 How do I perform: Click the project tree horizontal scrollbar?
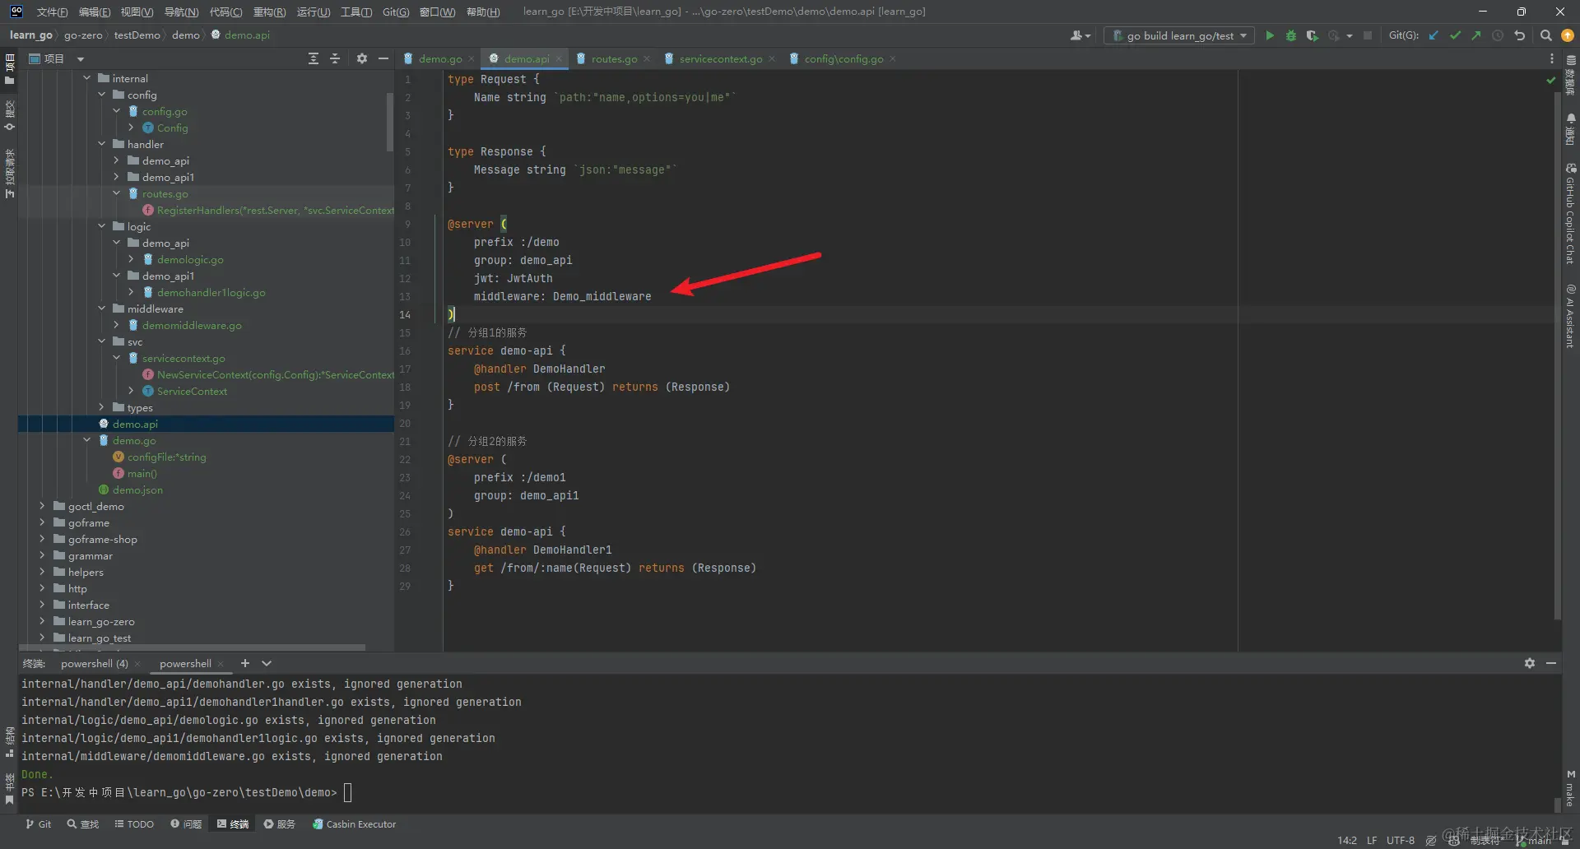point(192,647)
